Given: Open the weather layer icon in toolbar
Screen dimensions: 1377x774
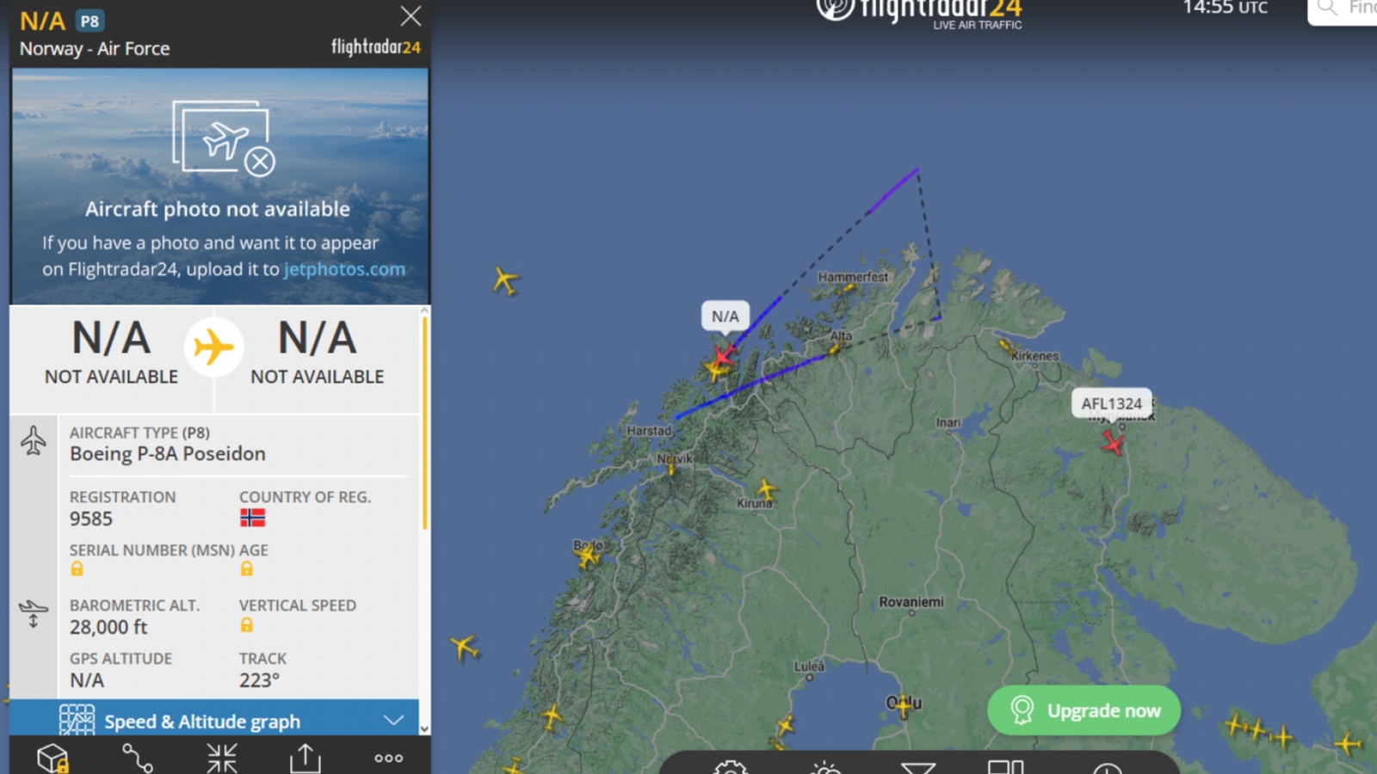Looking at the screenshot, I should tap(824, 767).
